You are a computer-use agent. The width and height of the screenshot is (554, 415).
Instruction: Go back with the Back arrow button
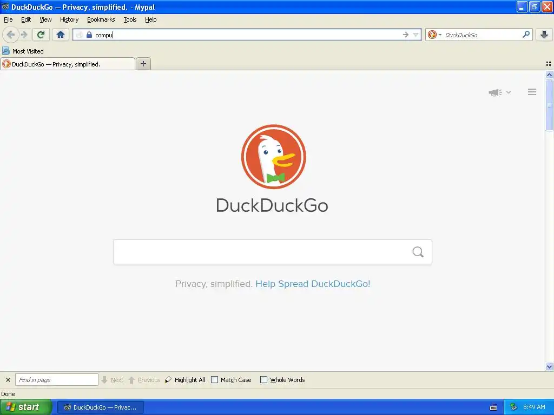pyautogui.click(x=11, y=35)
